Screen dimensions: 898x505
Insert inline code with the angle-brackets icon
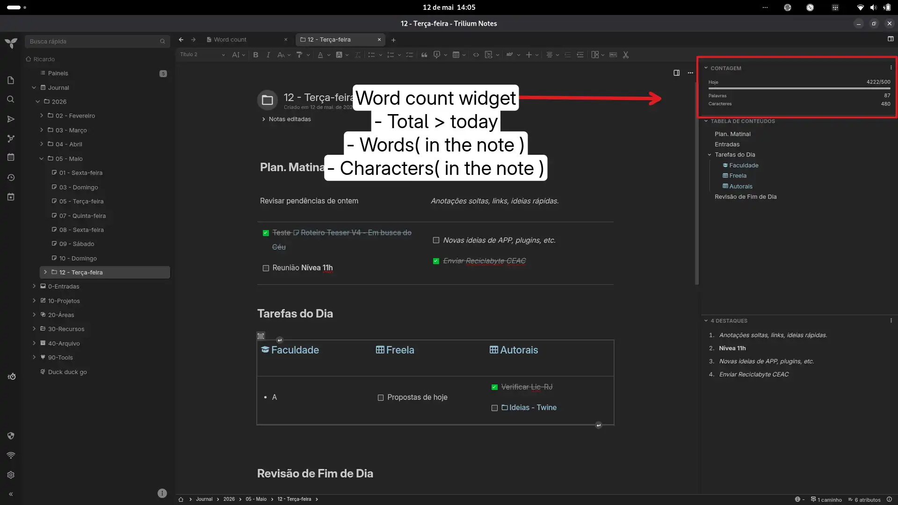coord(476,55)
